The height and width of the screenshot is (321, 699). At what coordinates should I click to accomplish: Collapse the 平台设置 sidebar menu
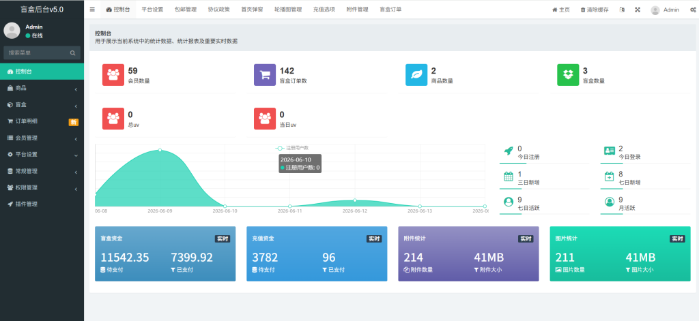pos(42,155)
